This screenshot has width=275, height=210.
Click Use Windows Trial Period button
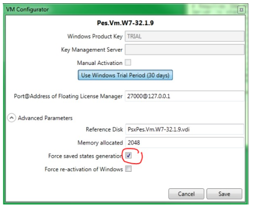click(125, 75)
